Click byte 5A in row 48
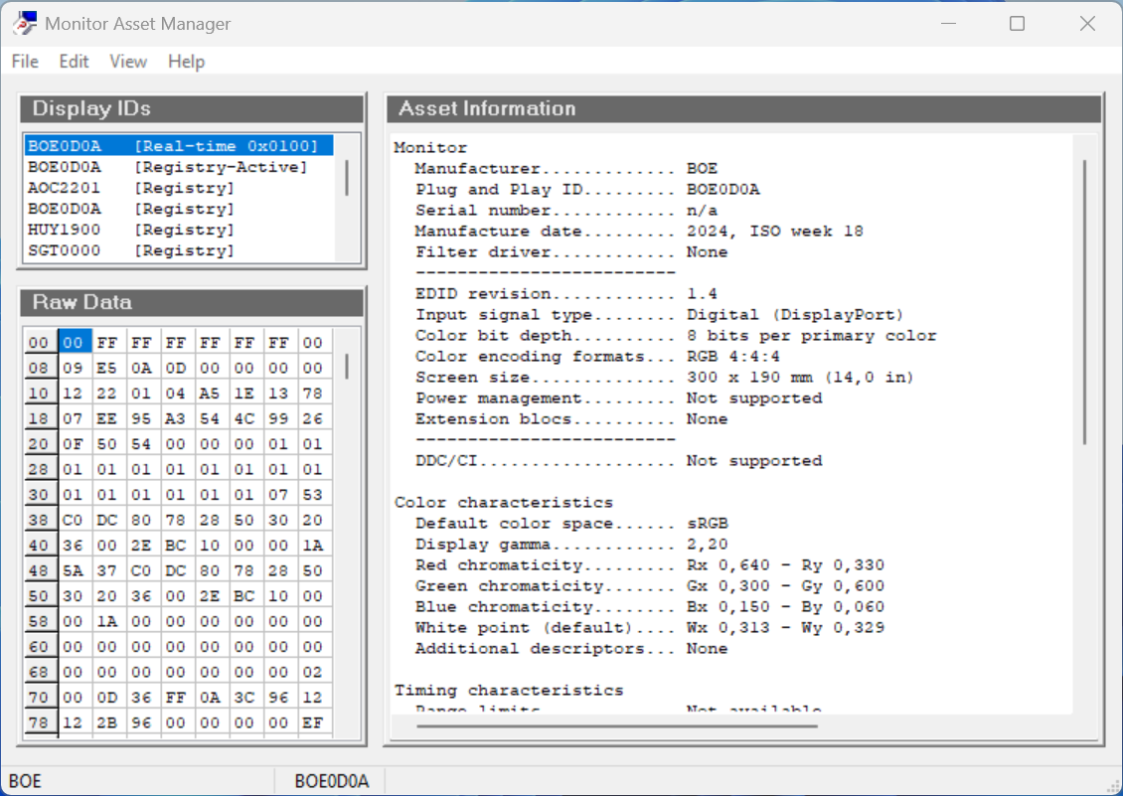Viewport: 1123px width, 796px height. tap(74, 571)
